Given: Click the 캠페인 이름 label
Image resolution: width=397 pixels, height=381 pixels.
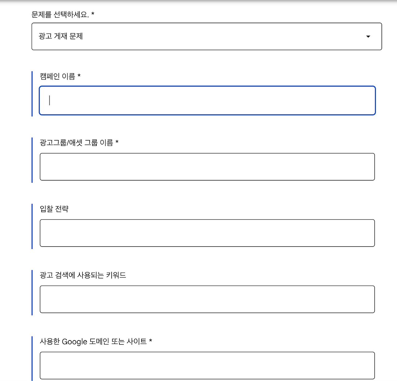Looking at the screenshot, I should pos(58,77).
